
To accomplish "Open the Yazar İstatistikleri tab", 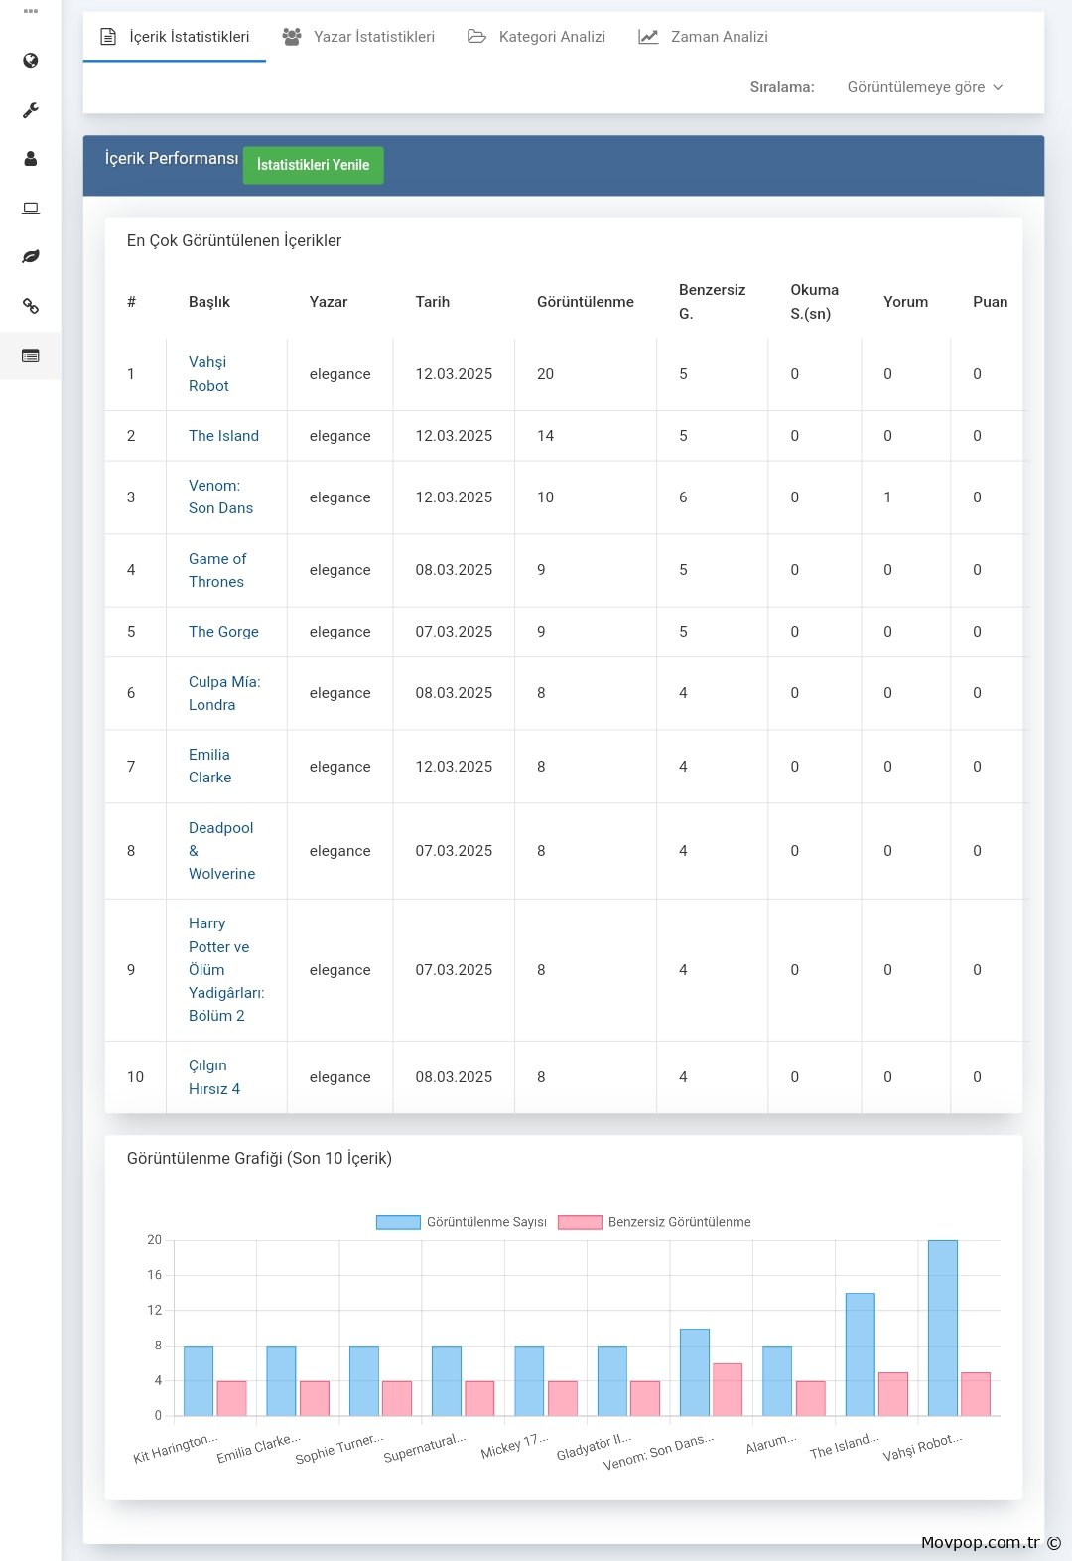I will pos(358,37).
